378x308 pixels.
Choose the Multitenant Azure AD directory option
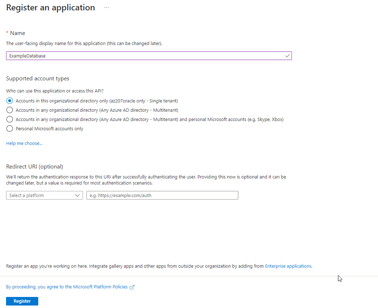(9, 110)
